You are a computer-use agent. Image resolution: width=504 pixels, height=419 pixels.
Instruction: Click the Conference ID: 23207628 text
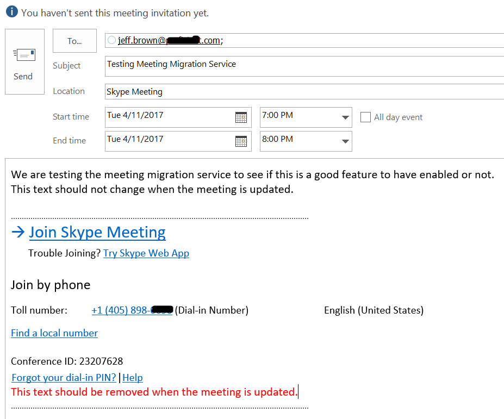point(67,361)
